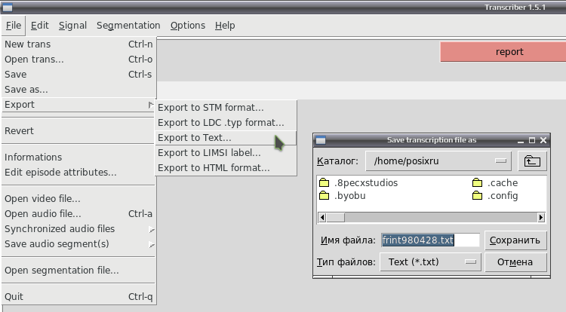This screenshot has height=312, width=566.
Task: Open the Segmentation menu
Action: coord(128,26)
